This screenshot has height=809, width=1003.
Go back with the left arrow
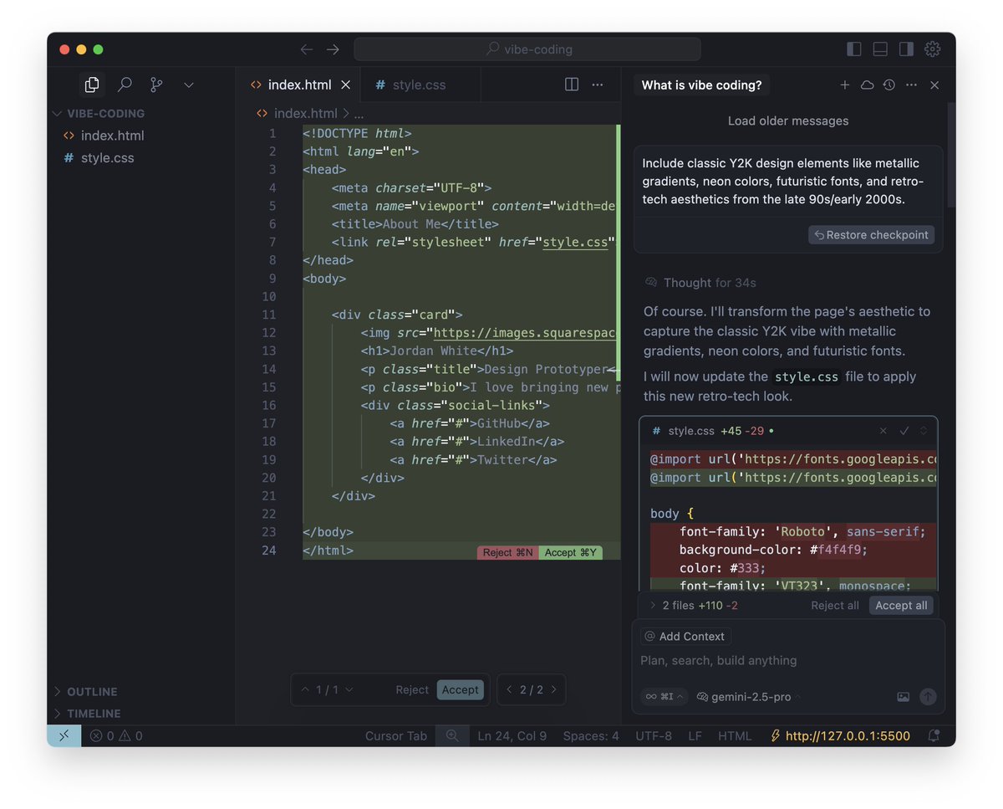pyautogui.click(x=307, y=49)
